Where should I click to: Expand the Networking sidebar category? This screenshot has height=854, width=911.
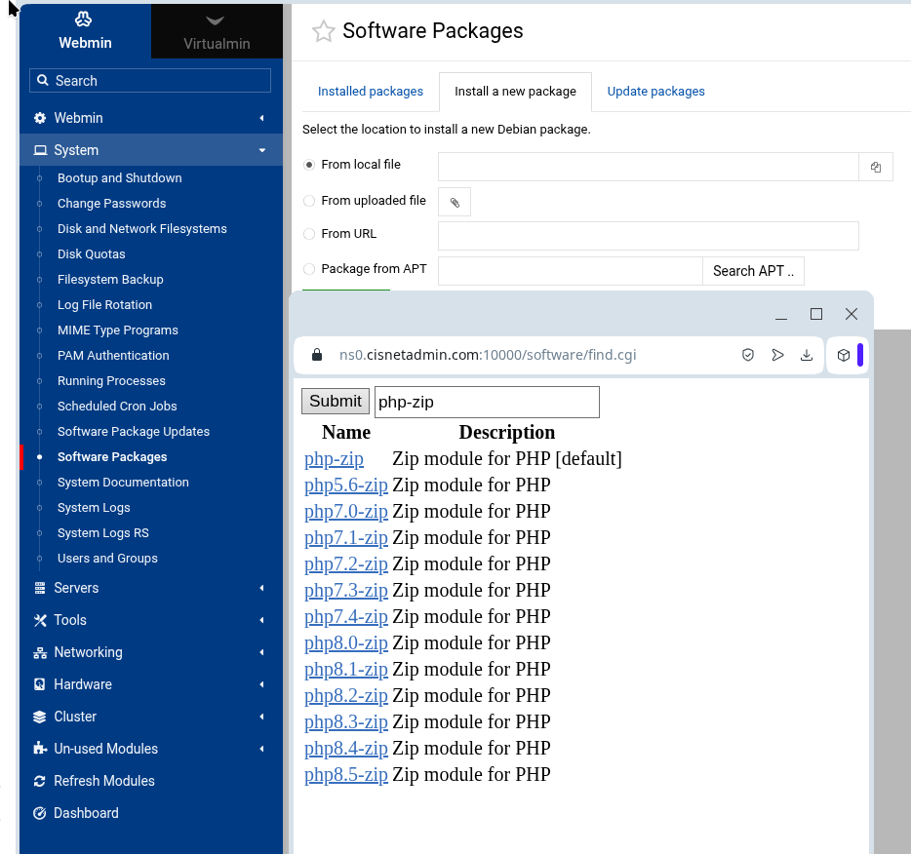point(88,652)
